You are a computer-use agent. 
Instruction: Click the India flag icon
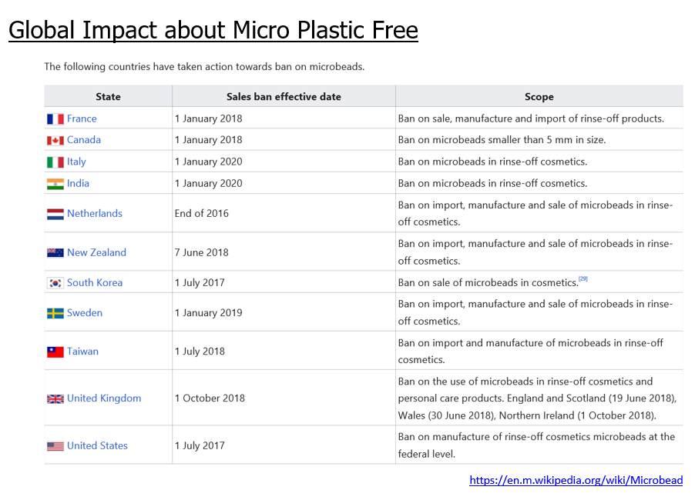click(55, 184)
